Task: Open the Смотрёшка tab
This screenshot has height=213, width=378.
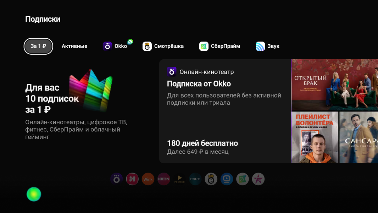Action: pyautogui.click(x=163, y=46)
